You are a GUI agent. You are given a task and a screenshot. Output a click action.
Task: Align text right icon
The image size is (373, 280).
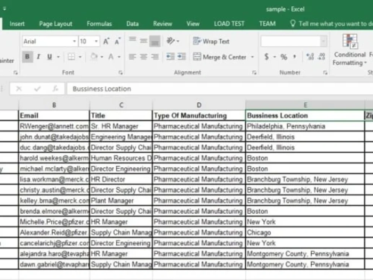pyautogui.click(x=155, y=57)
